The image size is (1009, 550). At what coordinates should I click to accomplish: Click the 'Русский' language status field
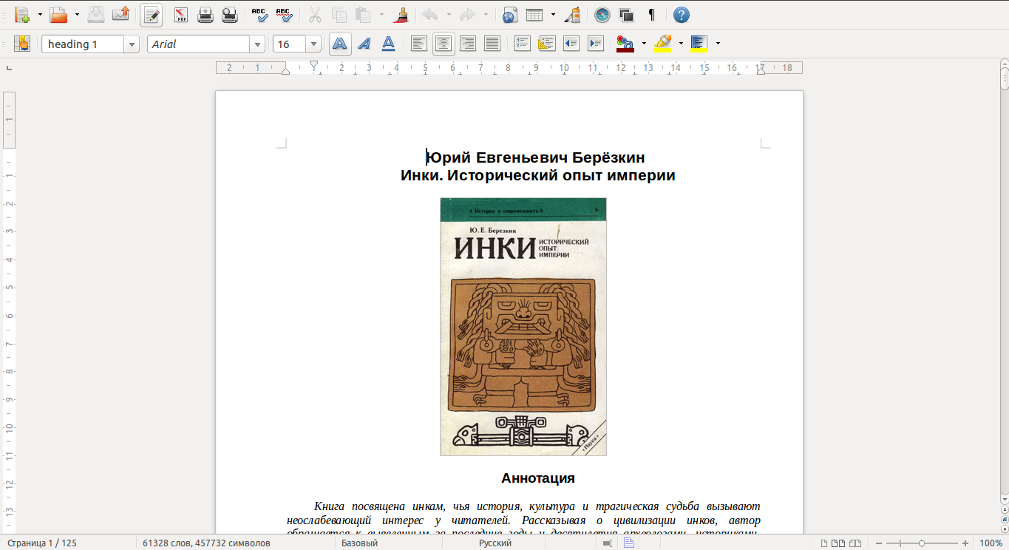[497, 543]
